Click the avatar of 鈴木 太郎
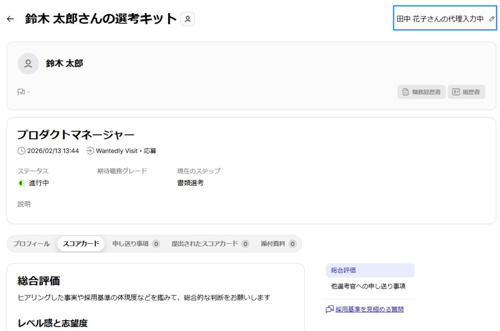The image size is (500, 331). point(28,63)
